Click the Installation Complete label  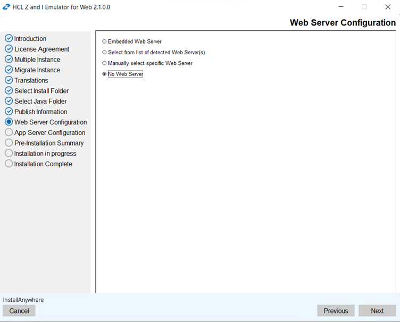click(43, 164)
